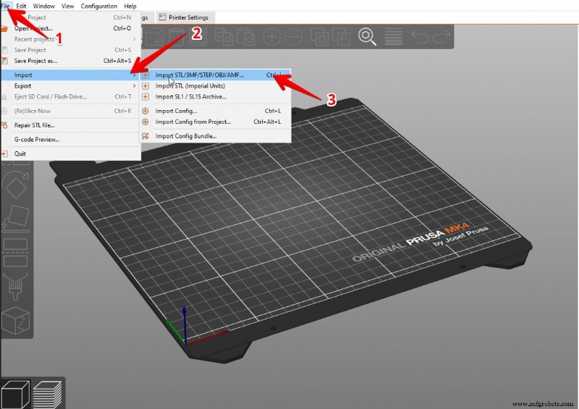The image size is (579, 409).
Task: Expand the Recent projects submenu
Action: tap(70, 39)
